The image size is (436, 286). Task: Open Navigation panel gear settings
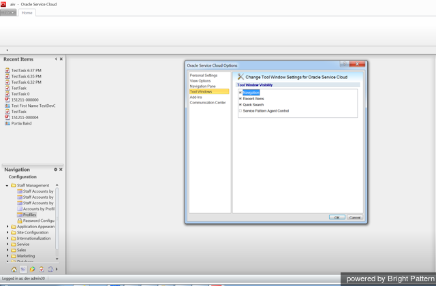pos(55,170)
